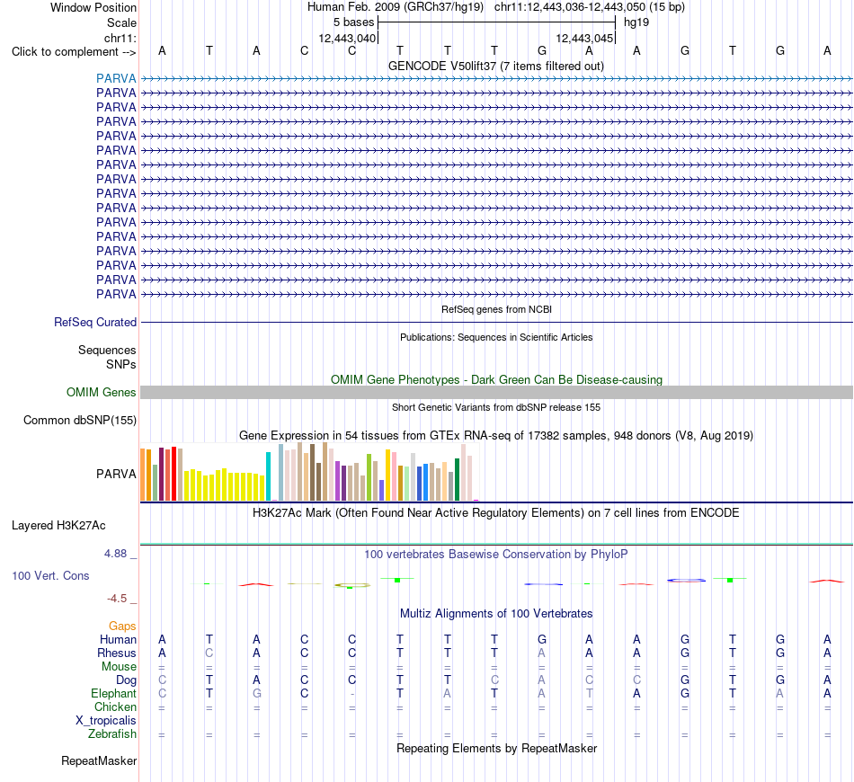Click the '5 bases' scale bar text
Viewport: 854px width, 782px height.
tap(353, 22)
